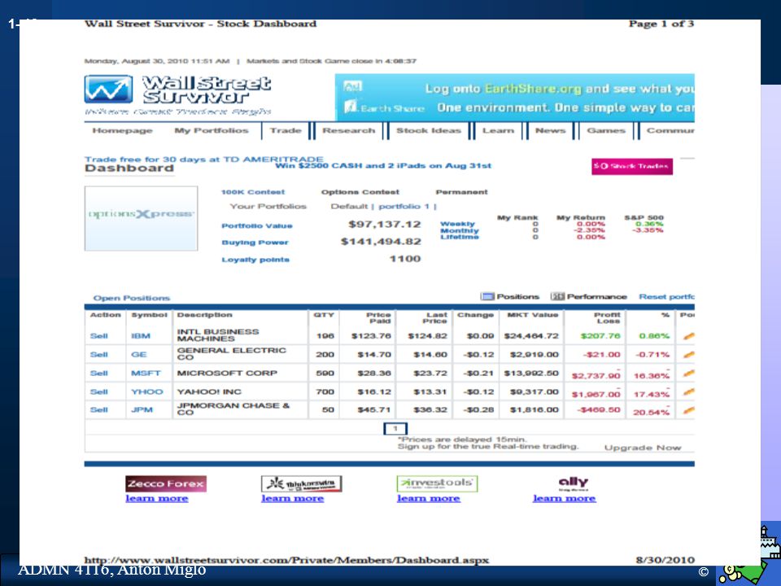Screen dimensions: 781x586
Task: Open the Learn menu item
Action: pyautogui.click(x=498, y=130)
